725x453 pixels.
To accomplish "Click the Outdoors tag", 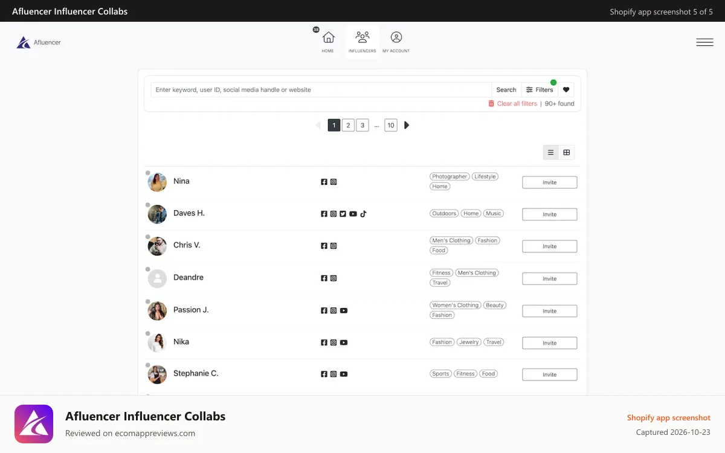I will coord(444,213).
